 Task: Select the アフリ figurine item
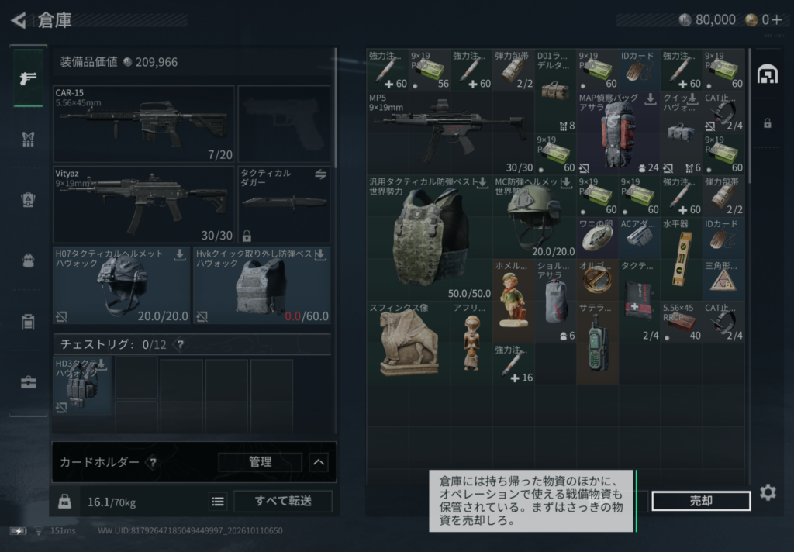point(471,343)
